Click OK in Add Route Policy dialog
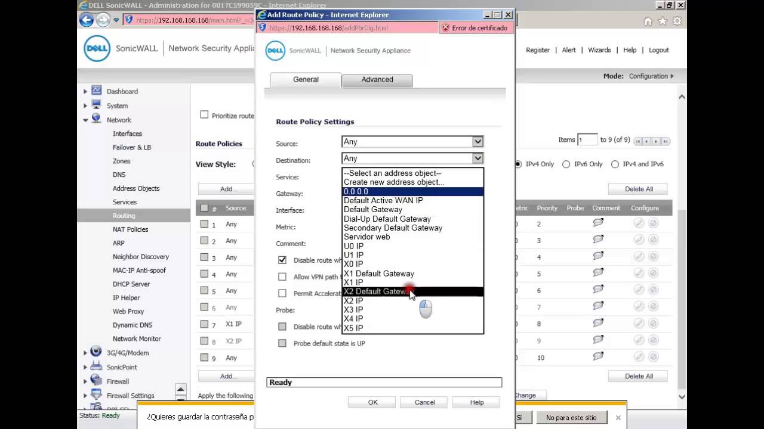Image resolution: width=764 pixels, height=429 pixels. pyautogui.click(x=372, y=402)
